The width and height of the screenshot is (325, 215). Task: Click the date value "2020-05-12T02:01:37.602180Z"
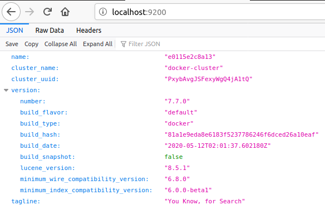[218, 146]
